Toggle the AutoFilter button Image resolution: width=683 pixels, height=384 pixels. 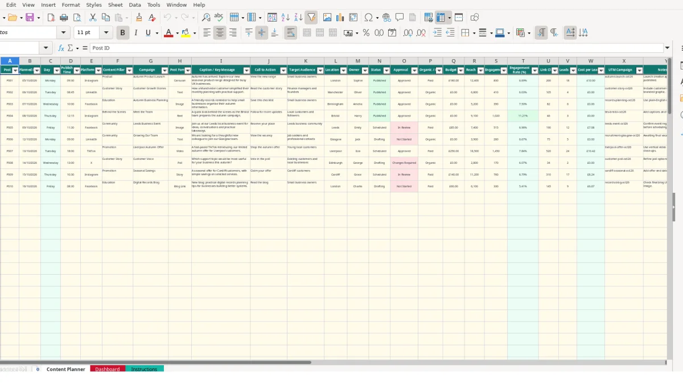pos(311,18)
